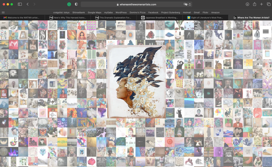Click the address bar showing wherearethewomenartists.com
Viewport: 272px width, 167px height.
tap(136, 4)
